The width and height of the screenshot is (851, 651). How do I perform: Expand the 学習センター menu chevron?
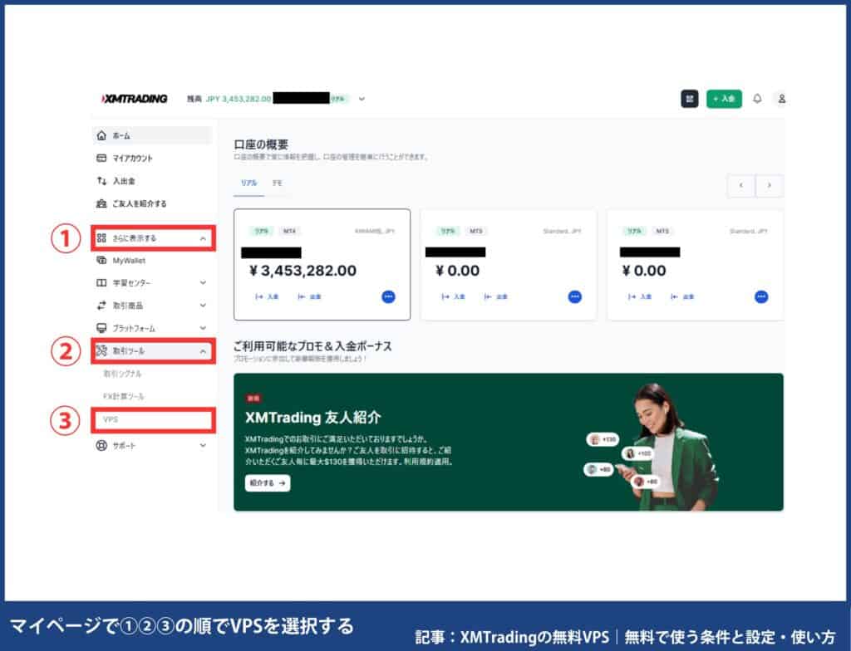pos(203,282)
